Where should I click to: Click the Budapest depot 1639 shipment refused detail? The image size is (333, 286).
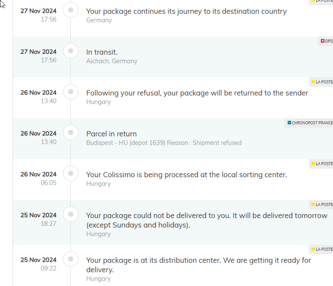point(164,143)
